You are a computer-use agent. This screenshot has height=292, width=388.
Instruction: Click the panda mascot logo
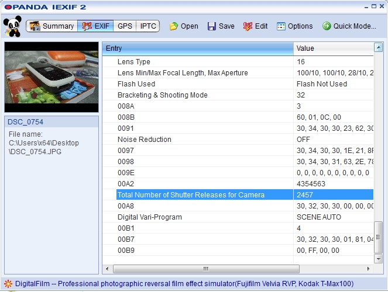coord(12,26)
